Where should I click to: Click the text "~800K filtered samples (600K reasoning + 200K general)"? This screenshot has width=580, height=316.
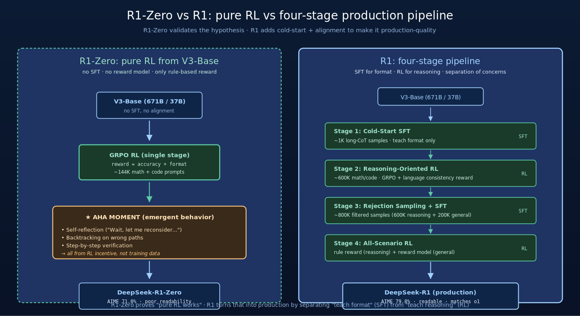(x=402, y=215)
